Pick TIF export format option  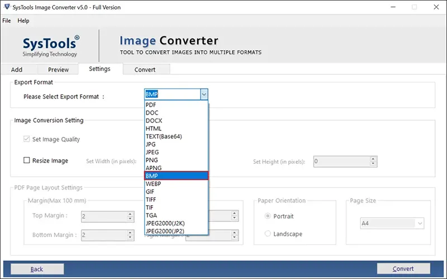(x=176, y=207)
